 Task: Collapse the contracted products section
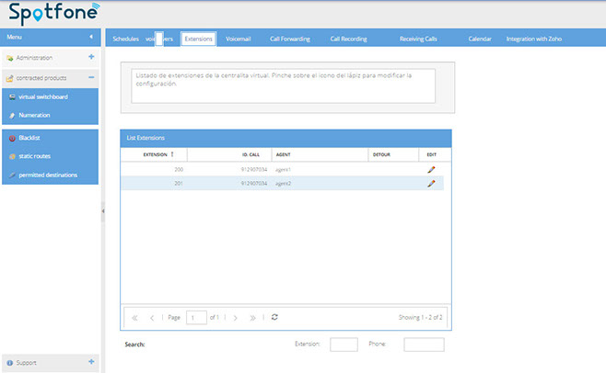pyautogui.click(x=91, y=78)
